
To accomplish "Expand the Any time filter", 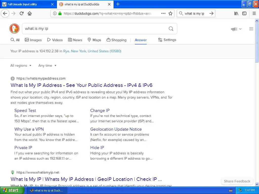I will coord(47,65).
